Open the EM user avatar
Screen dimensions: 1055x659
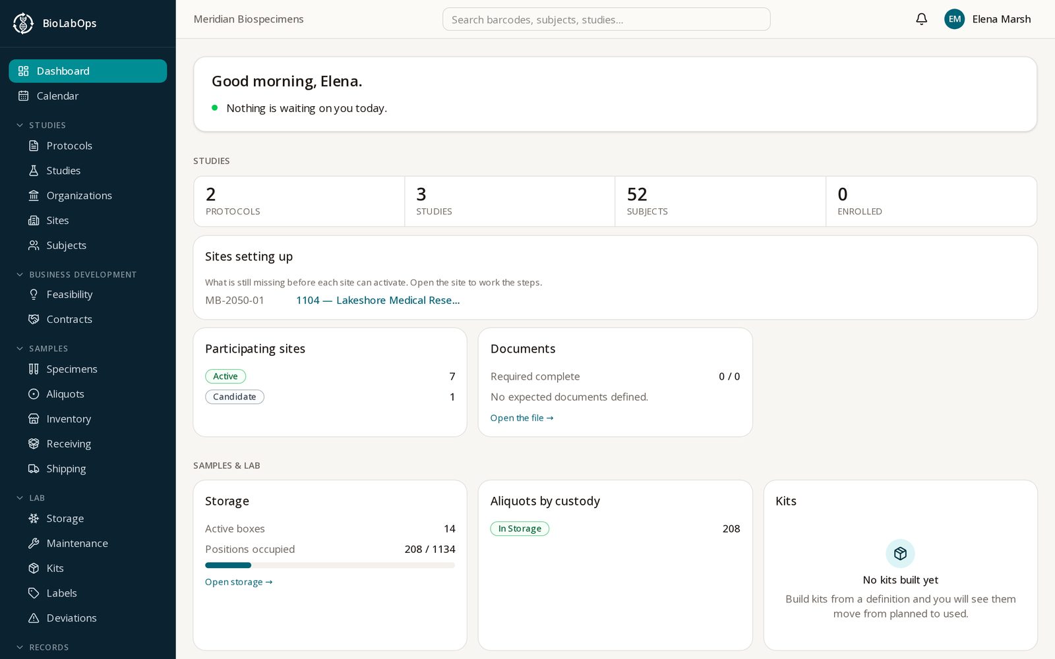click(x=954, y=19)
